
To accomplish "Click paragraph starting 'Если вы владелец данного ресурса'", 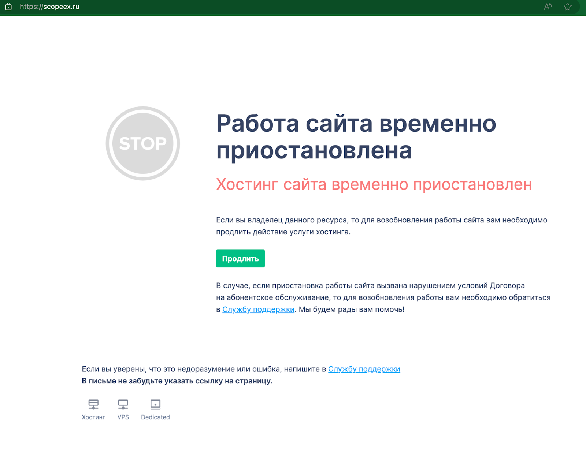I will click(382, 226).
